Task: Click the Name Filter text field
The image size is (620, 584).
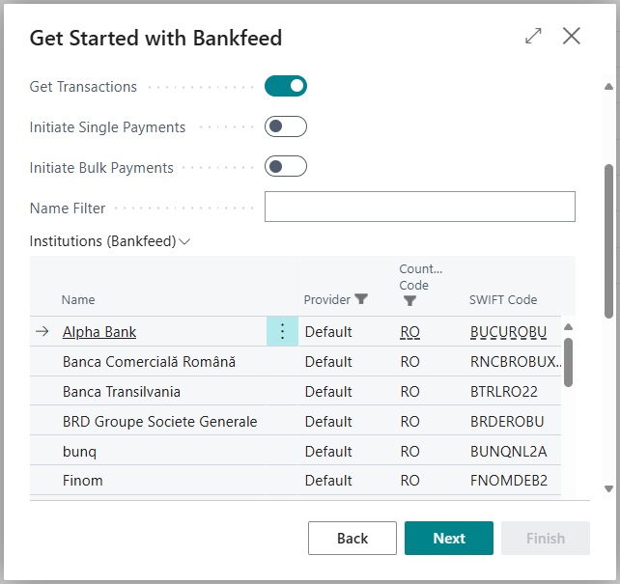Action: coord(420,207)
